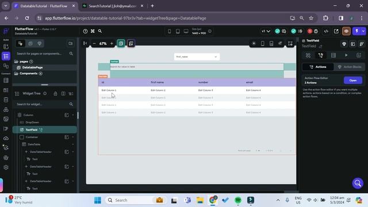Open the Custom Code icon in the sidebar
Image resolution: width=368 pixels, height=207 pixels.
click(6, 129)
